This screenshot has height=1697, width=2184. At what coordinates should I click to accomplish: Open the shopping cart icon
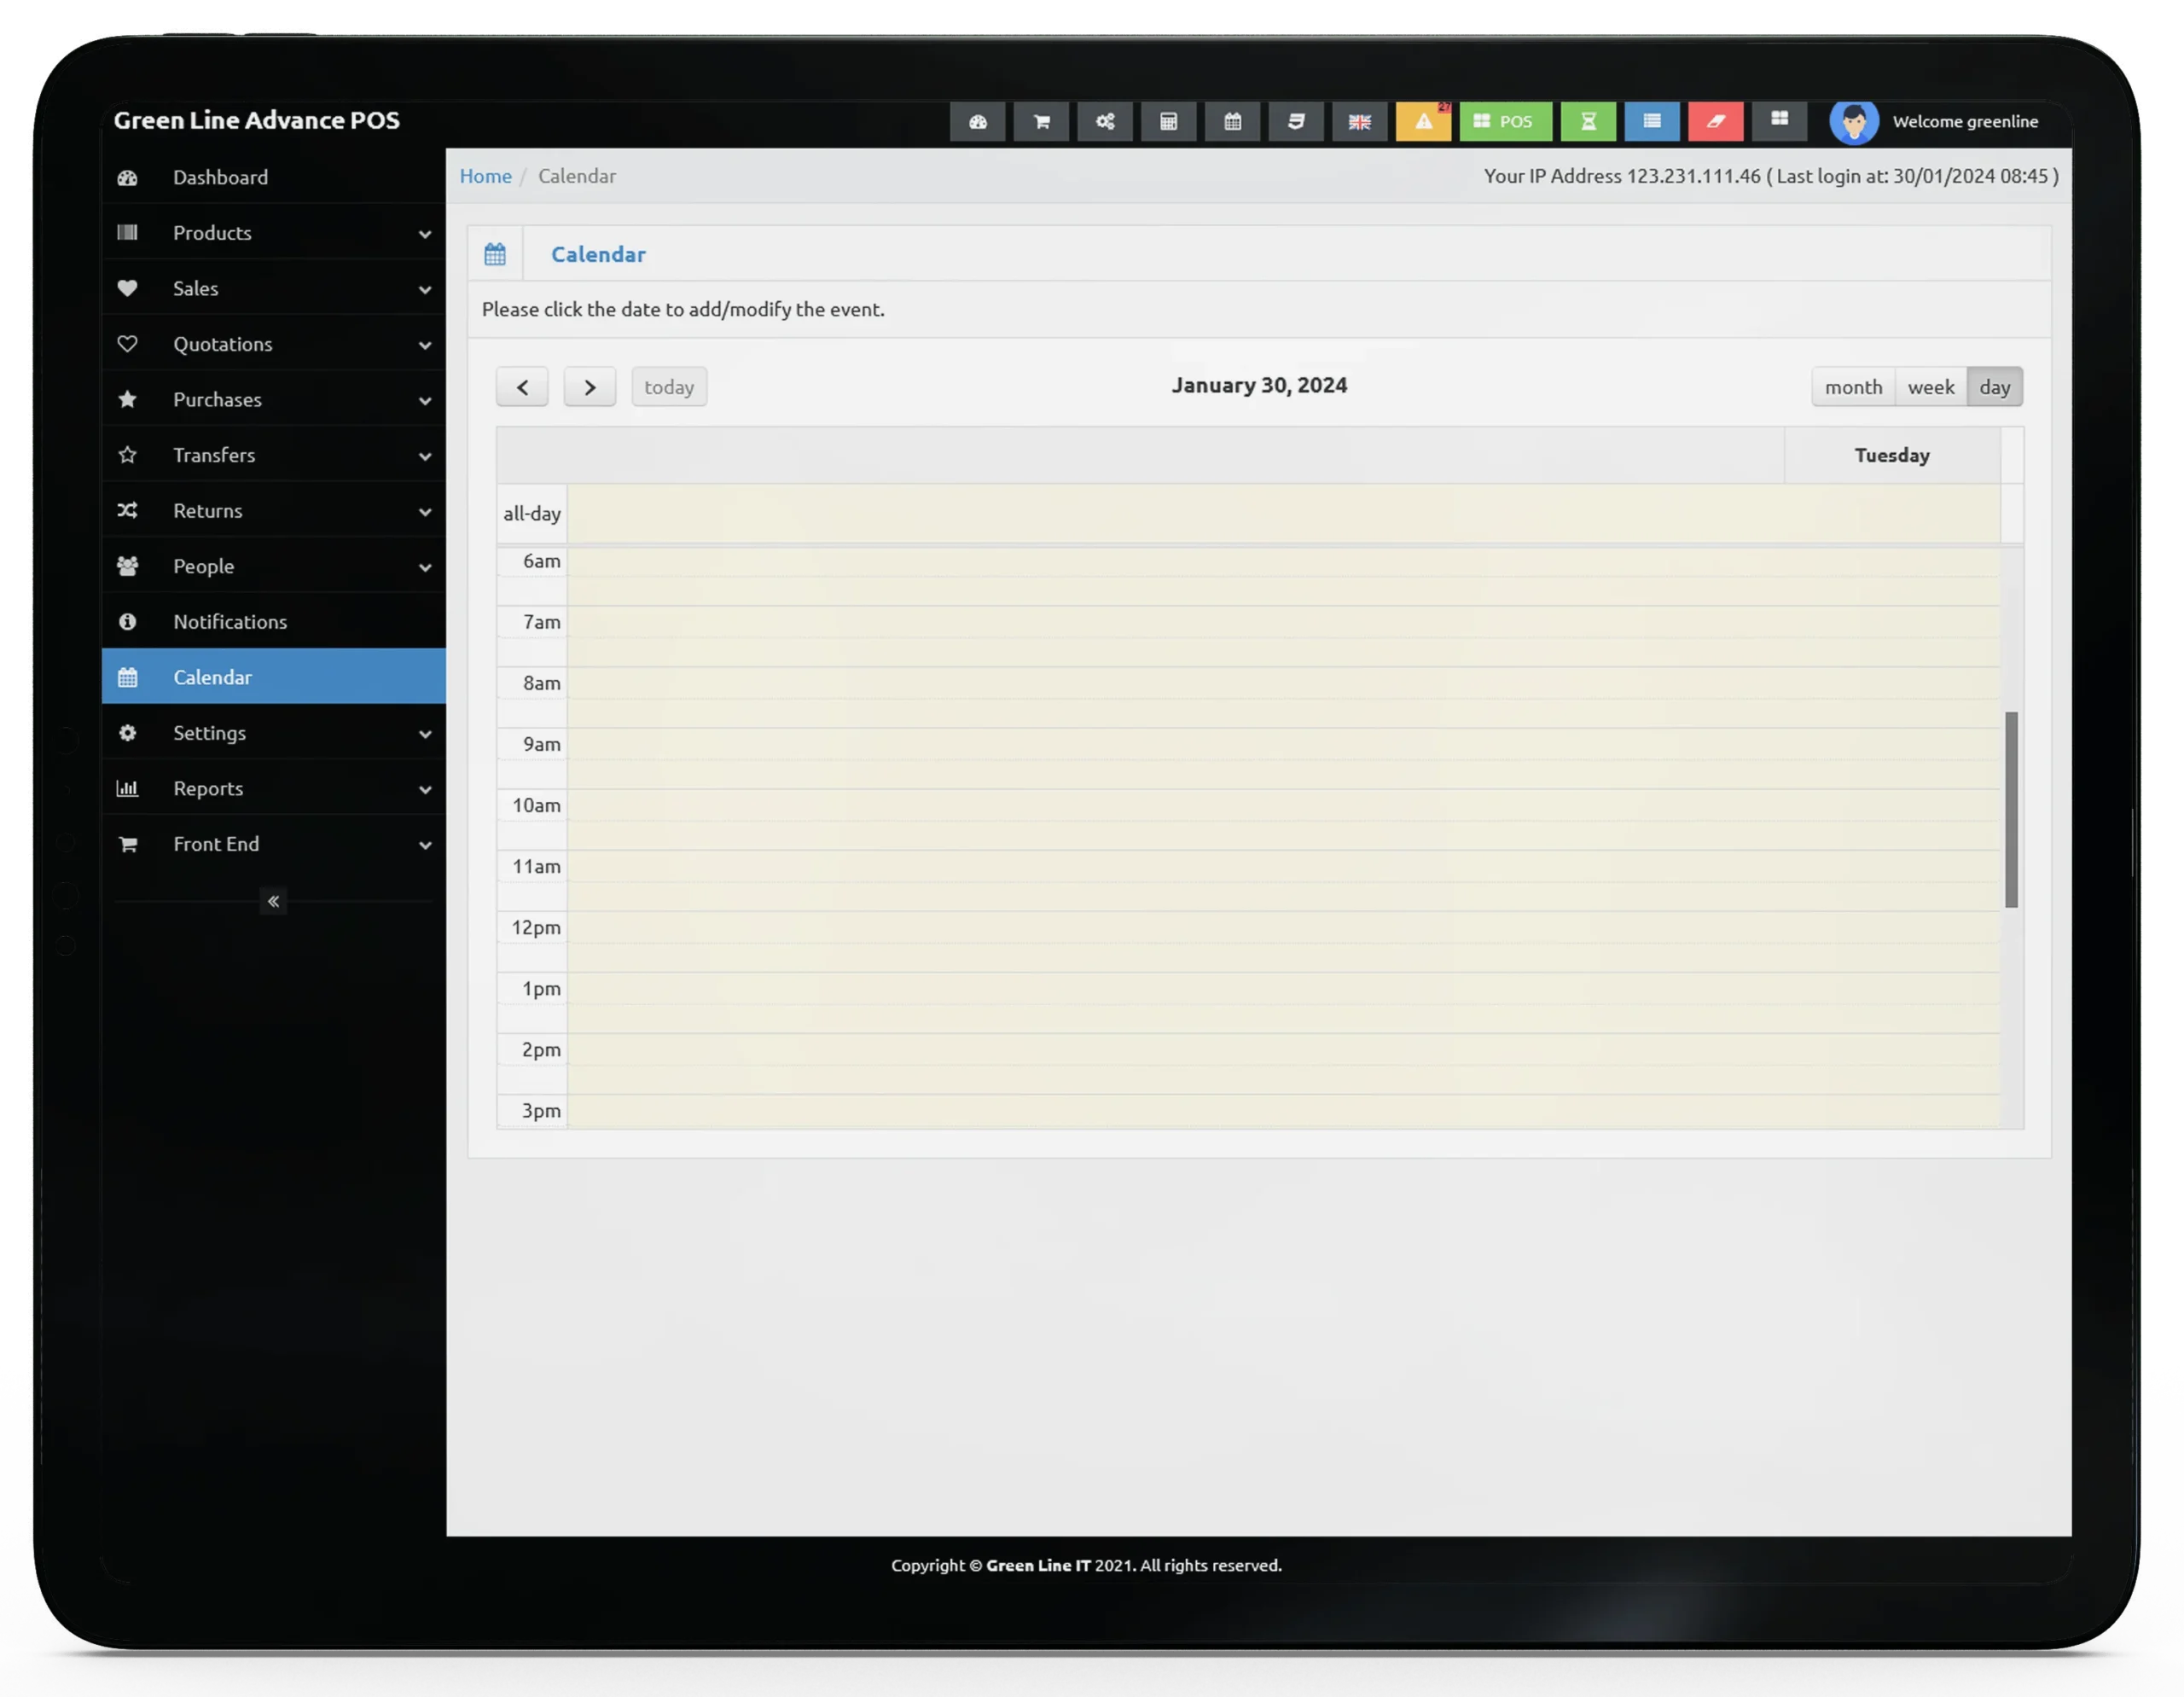click(x=1041, y=120)
